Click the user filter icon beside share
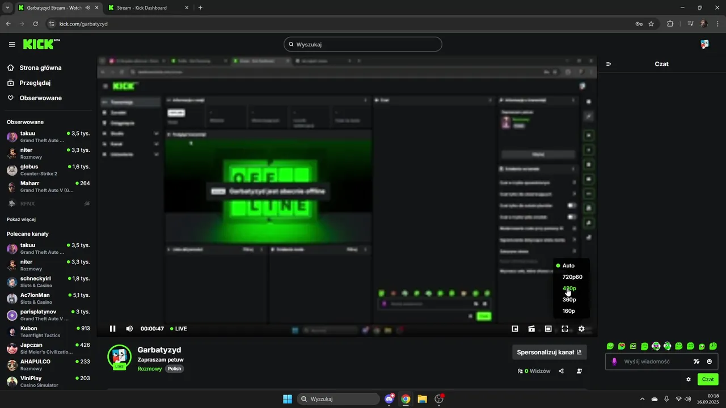 tap(579, 371)
